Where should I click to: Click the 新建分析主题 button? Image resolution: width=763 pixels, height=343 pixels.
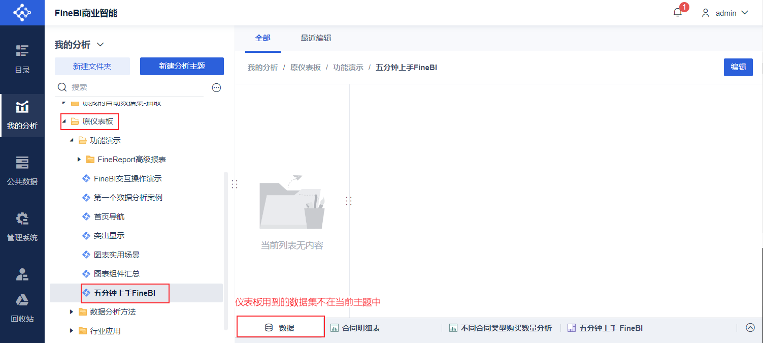[x=182, y=66]
